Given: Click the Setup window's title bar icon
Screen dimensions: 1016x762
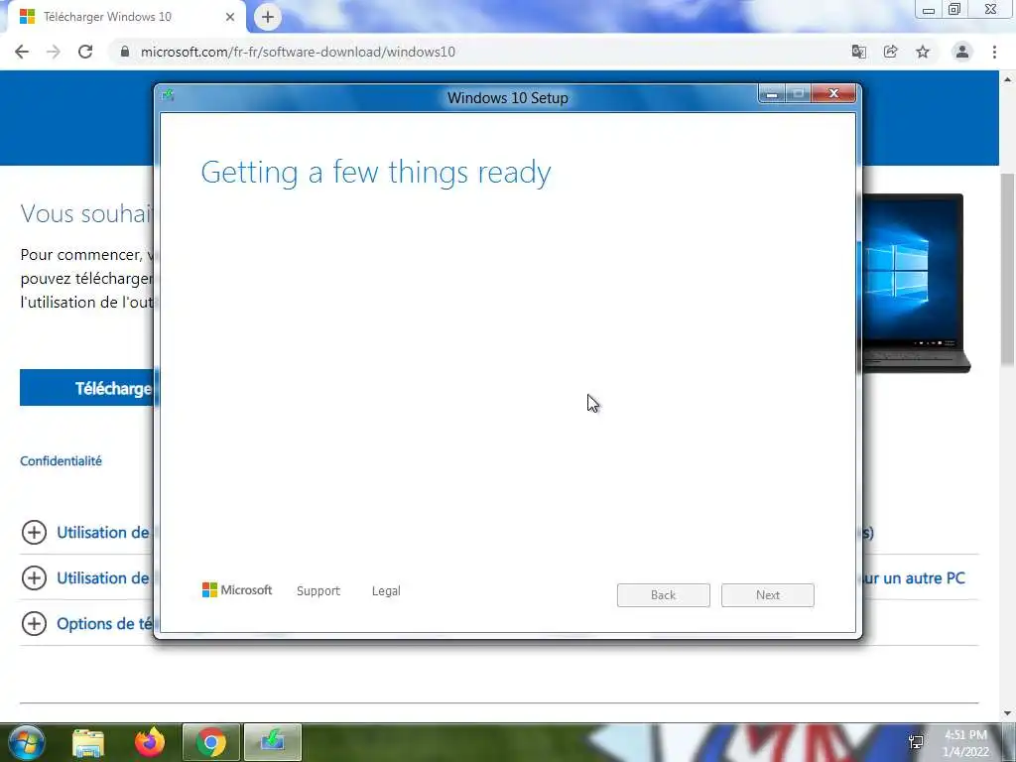Looking at the screenshot, I should point(168,96).
